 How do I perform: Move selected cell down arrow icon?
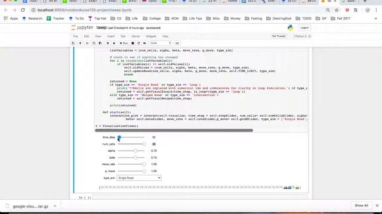(114, 43)
